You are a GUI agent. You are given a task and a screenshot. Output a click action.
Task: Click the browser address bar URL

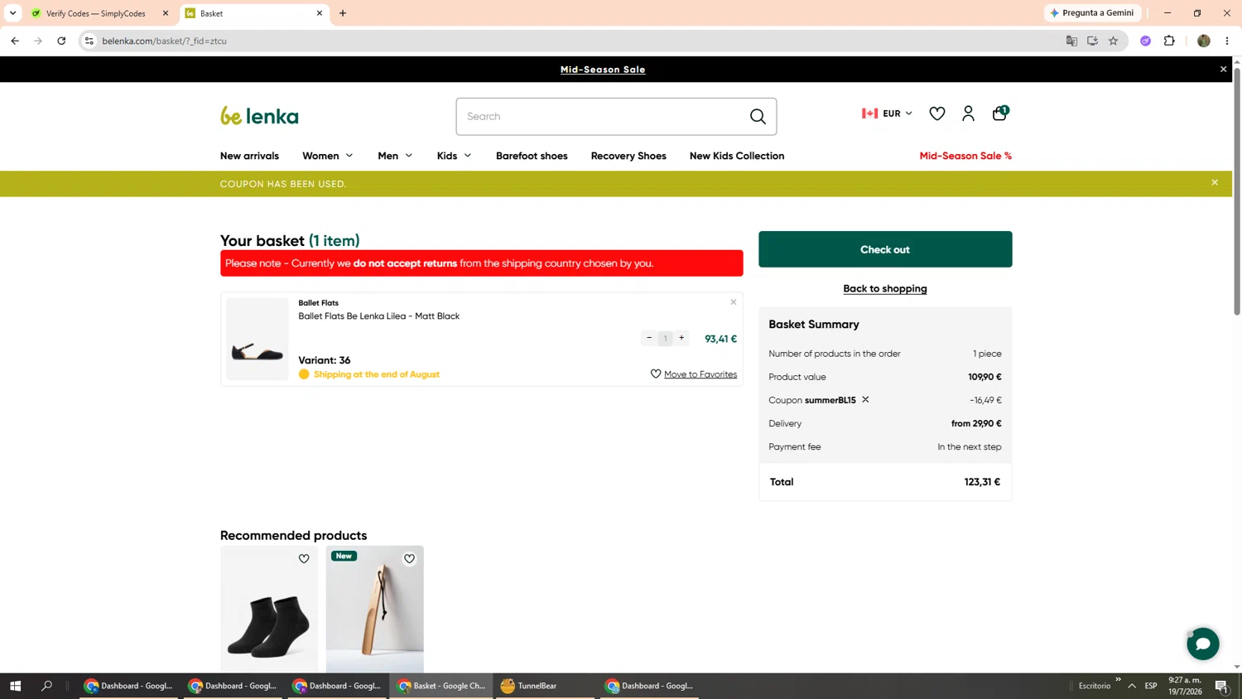pyautogui.click(x=164, y=41)
